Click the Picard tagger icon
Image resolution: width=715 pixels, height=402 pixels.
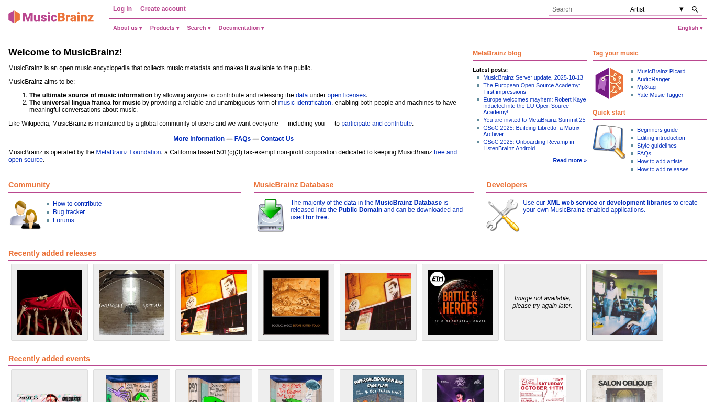tap(609, 83)
